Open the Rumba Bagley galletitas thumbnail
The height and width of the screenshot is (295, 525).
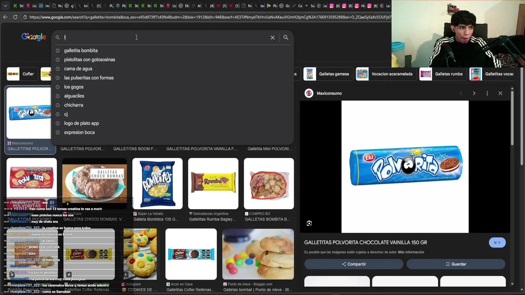[x=213, y=184]
